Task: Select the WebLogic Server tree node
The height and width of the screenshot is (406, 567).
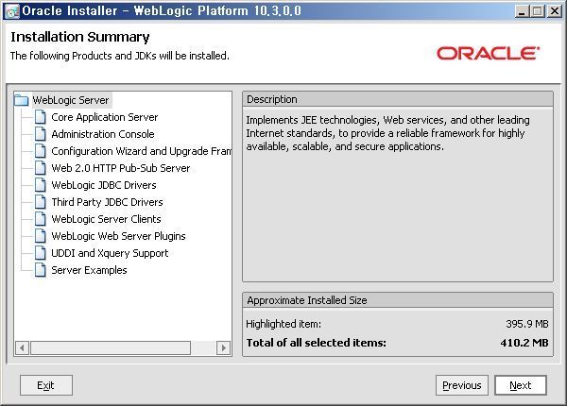Action: coord(71,100)
